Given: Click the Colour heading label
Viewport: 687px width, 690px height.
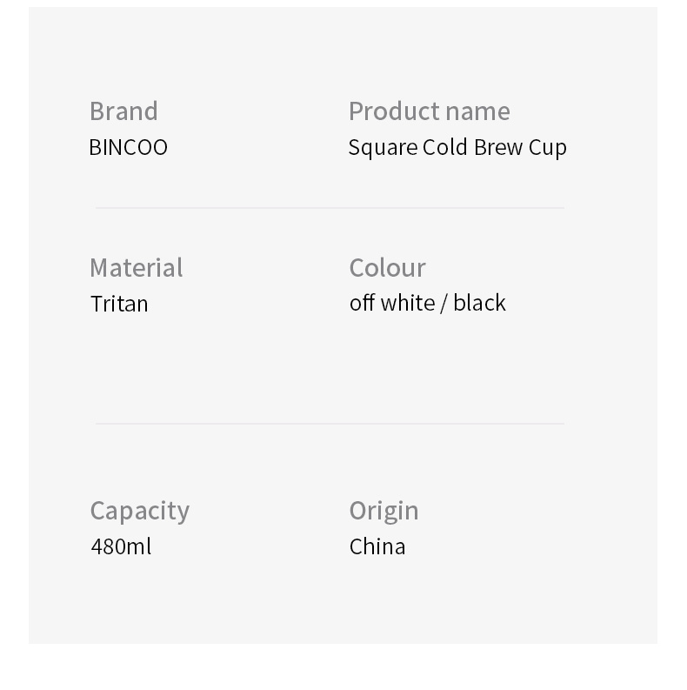Looking at the screenshot, I should pos(387,267).
